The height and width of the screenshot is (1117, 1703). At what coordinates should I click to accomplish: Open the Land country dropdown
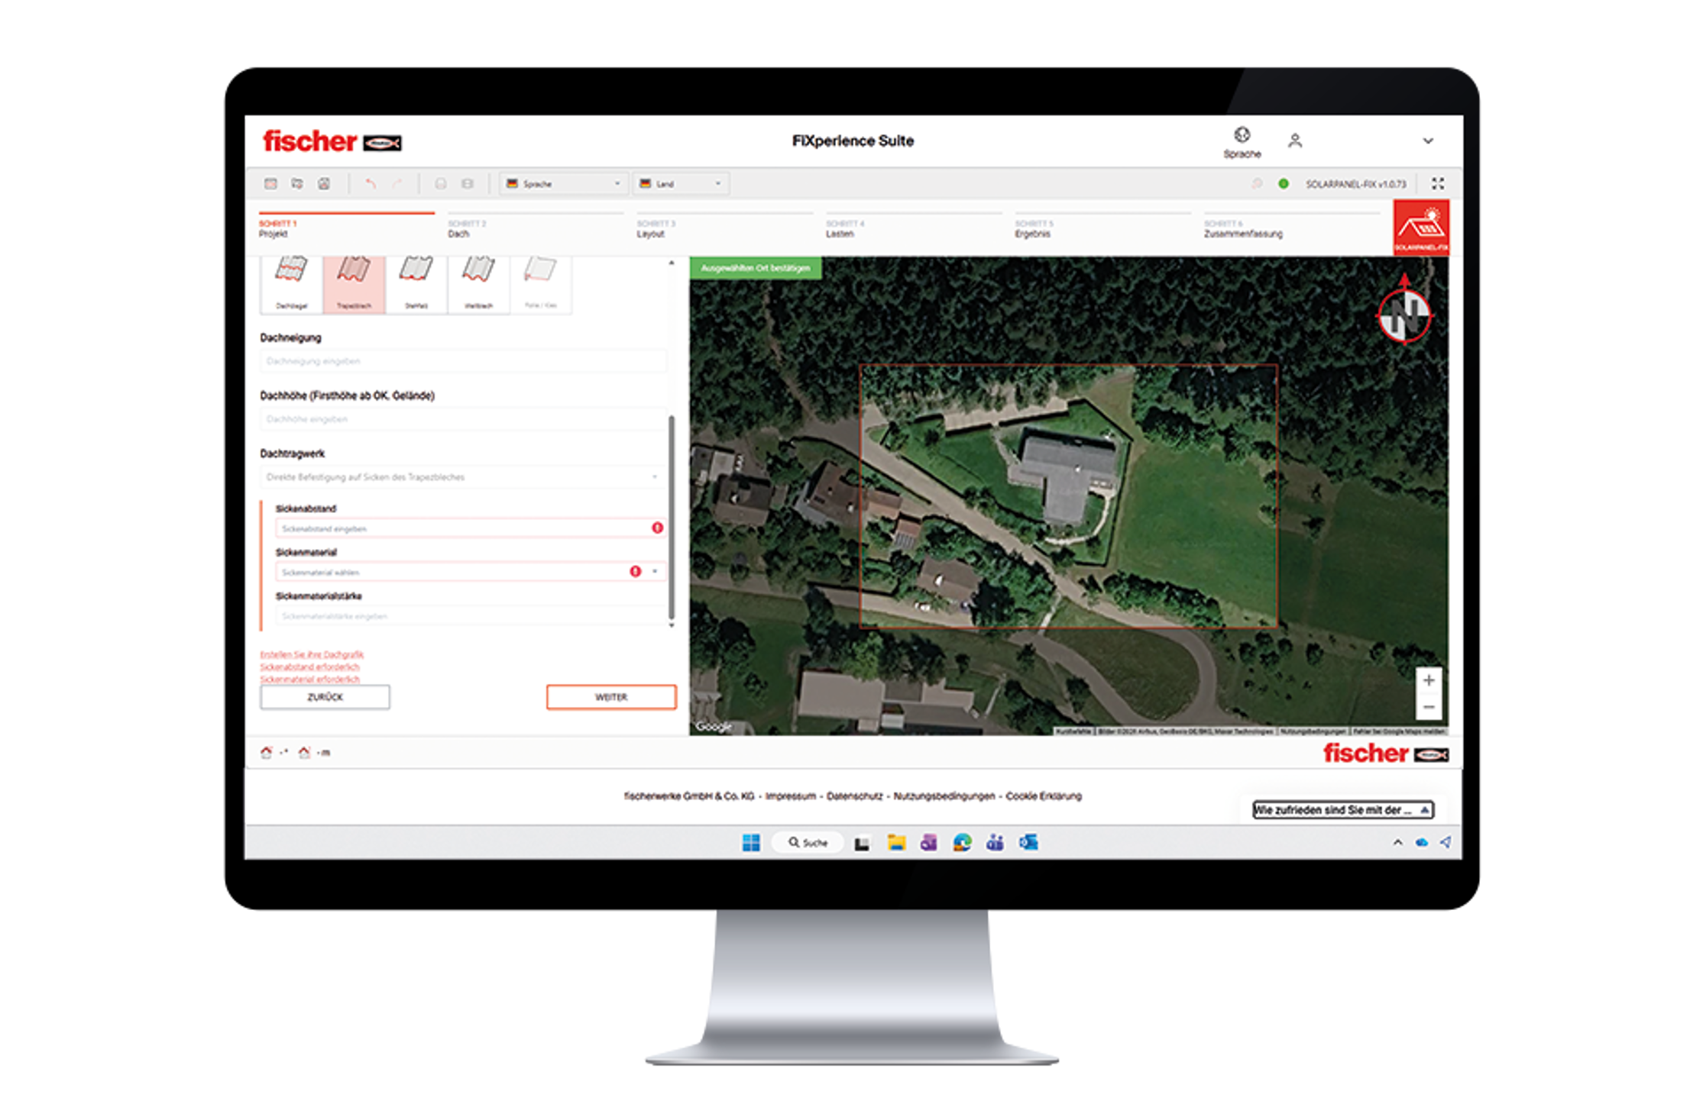[x=680, y=184]
